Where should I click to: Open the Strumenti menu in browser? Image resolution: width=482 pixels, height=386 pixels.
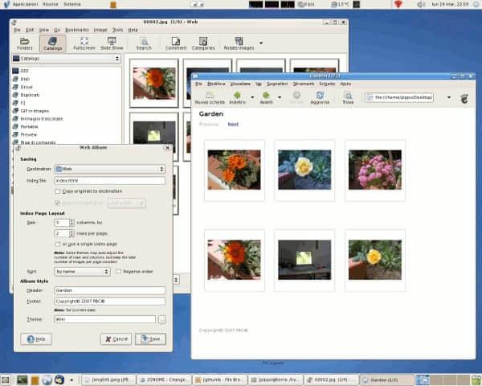coord(303,84)
